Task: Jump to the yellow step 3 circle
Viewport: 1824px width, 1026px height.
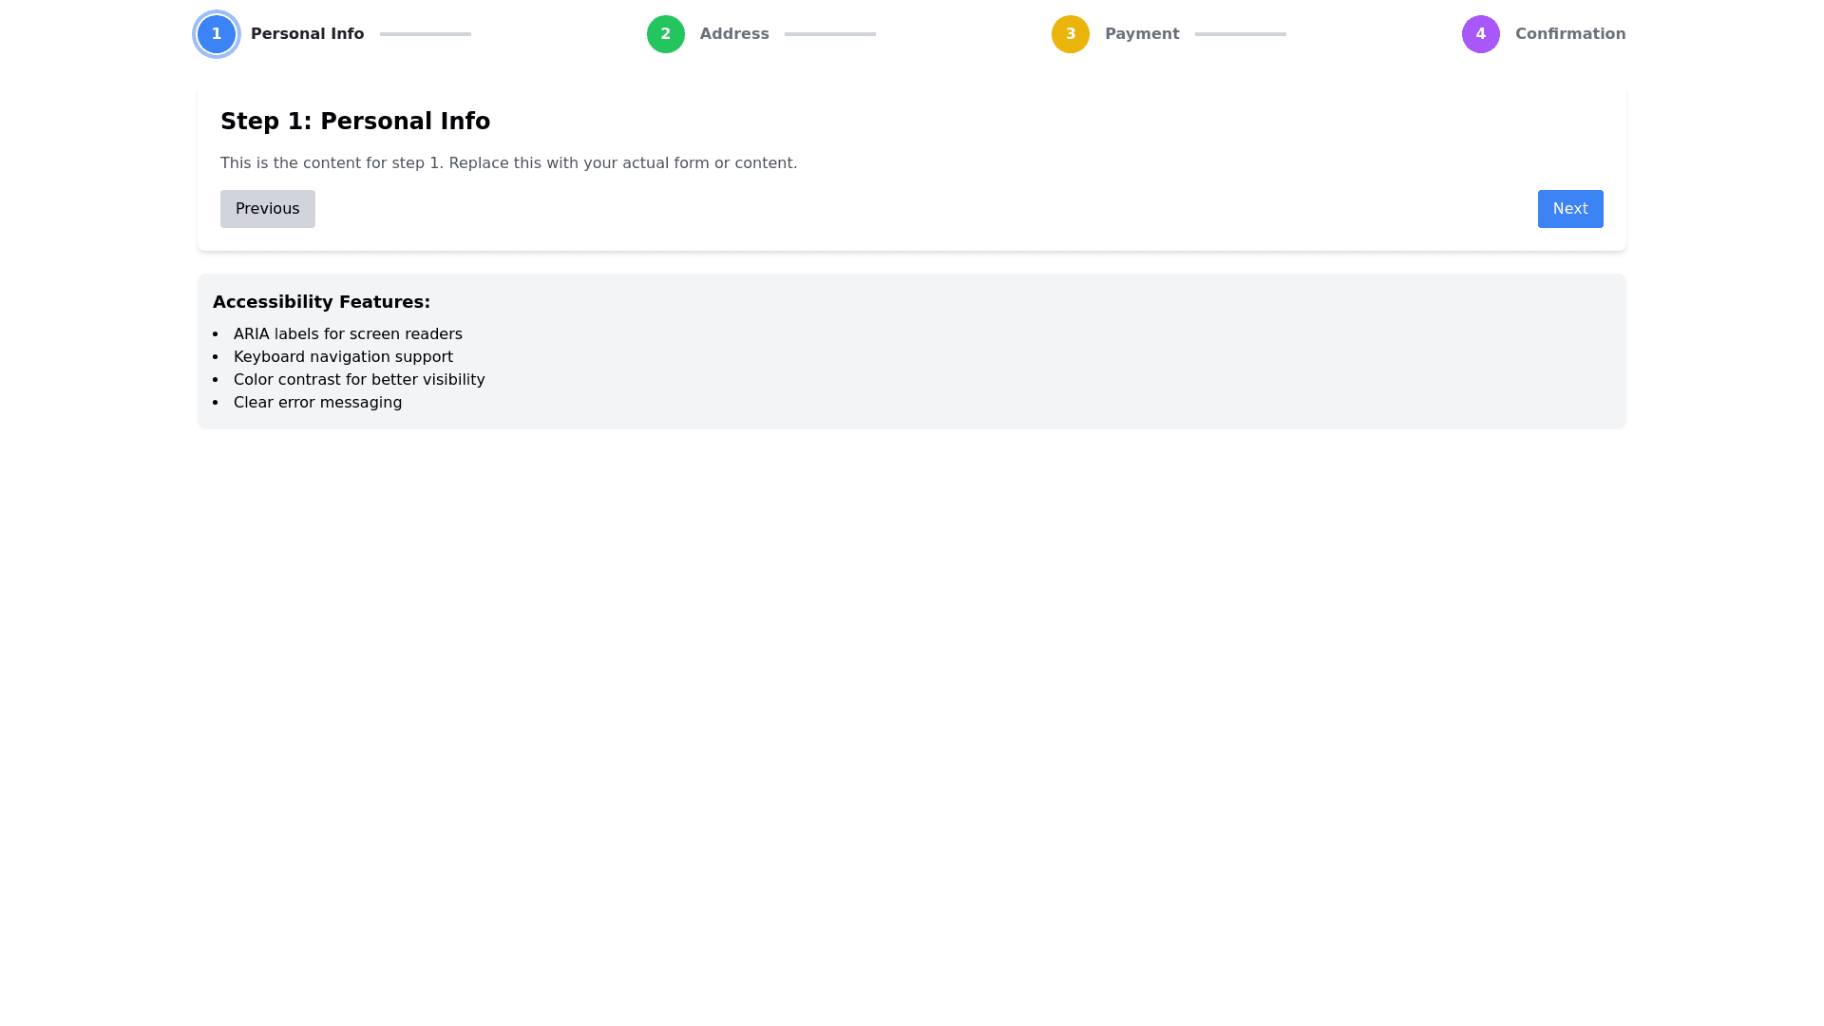Action: 1070,34
